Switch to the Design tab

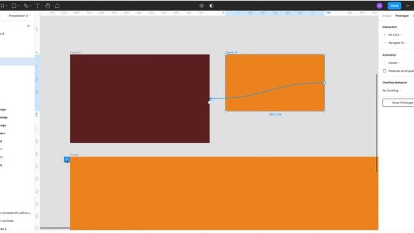pos(387,16)
